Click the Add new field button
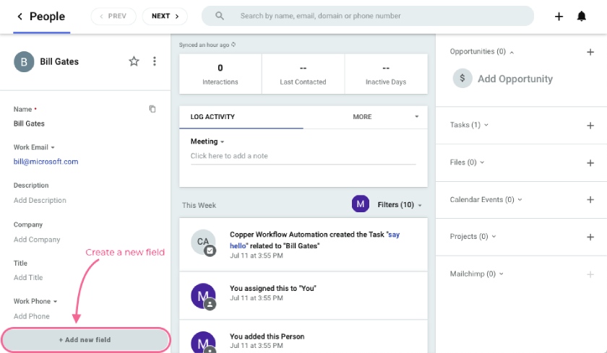The height and width of the screenshot is (353, 607). pyautogui.click(x=85, y=339)
